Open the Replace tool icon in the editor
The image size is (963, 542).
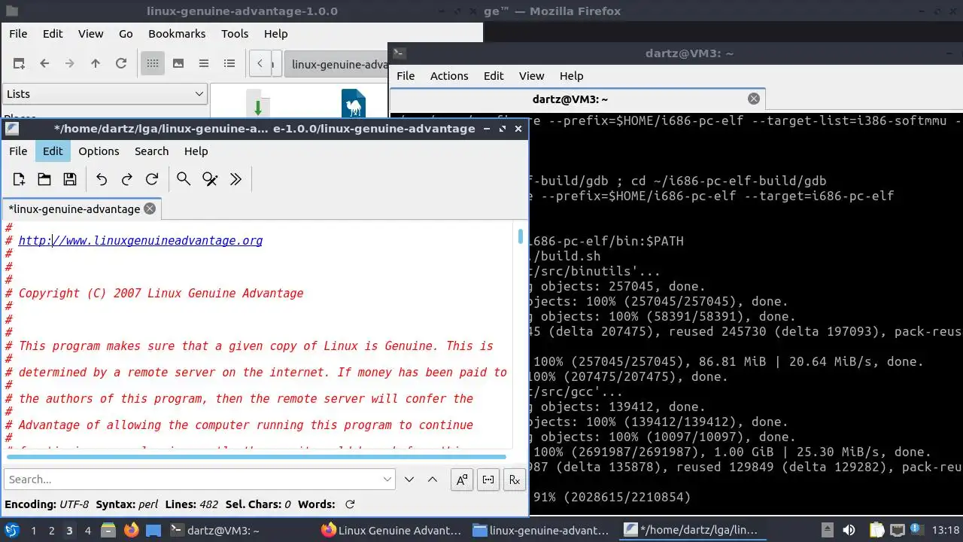[x=210, y=179]
